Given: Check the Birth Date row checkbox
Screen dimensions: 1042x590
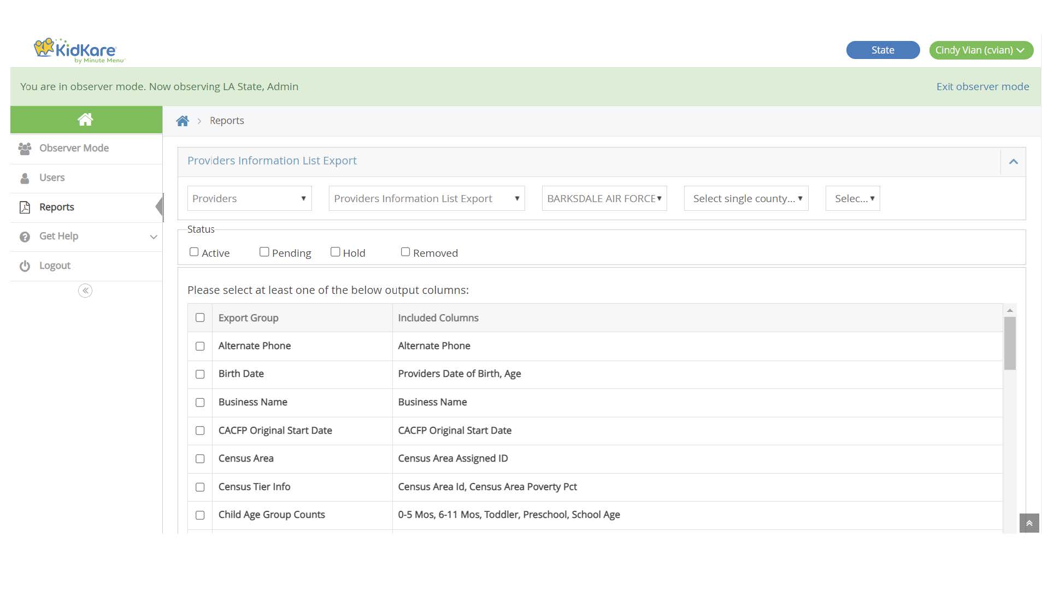Looking at the screenshot, I should tap(200, 374).
